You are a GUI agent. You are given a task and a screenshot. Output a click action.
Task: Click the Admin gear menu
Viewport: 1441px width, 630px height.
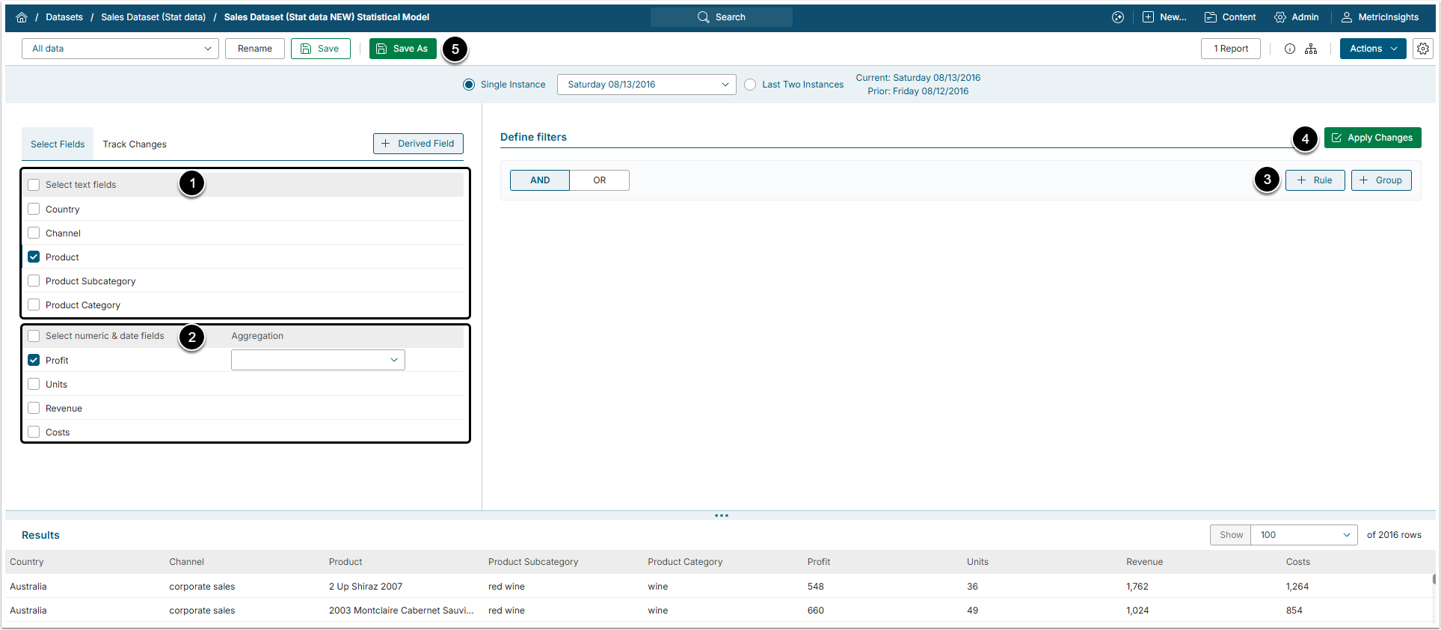[1297, 17]
